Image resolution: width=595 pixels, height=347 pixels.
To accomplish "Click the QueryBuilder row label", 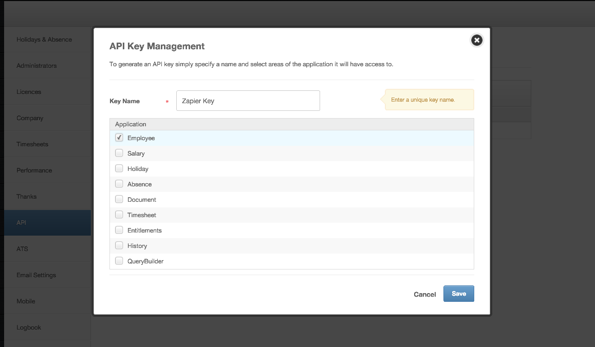I will (145, 261).
